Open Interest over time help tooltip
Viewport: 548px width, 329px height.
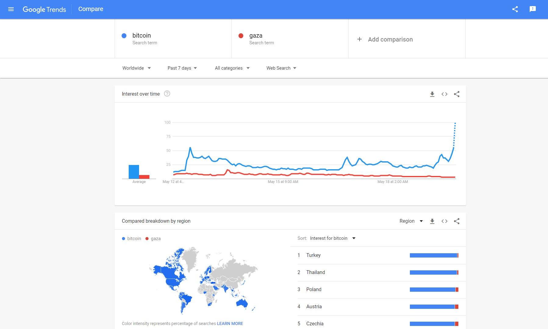coord(167,94)
